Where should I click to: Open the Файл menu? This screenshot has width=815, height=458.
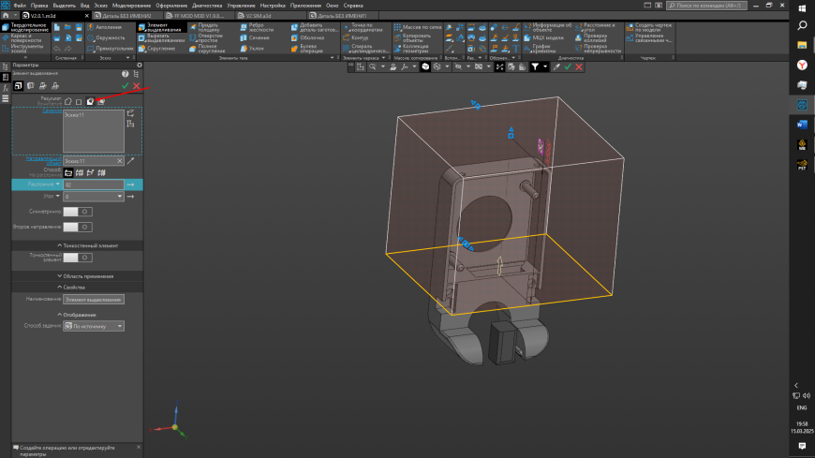click(20, 6)
